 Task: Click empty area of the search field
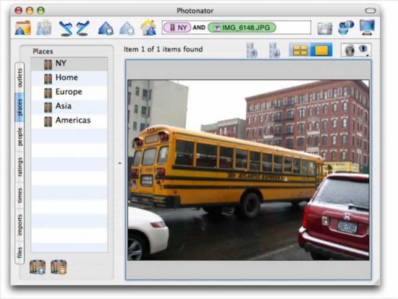293,27
